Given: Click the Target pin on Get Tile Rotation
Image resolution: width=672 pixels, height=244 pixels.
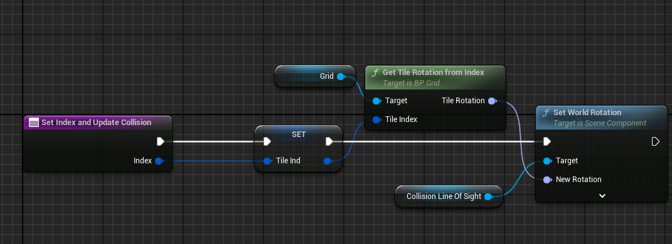Looking at the screenshot, I should coord(376,101).
